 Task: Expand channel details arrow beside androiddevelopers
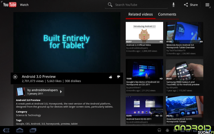click(61, 91)
